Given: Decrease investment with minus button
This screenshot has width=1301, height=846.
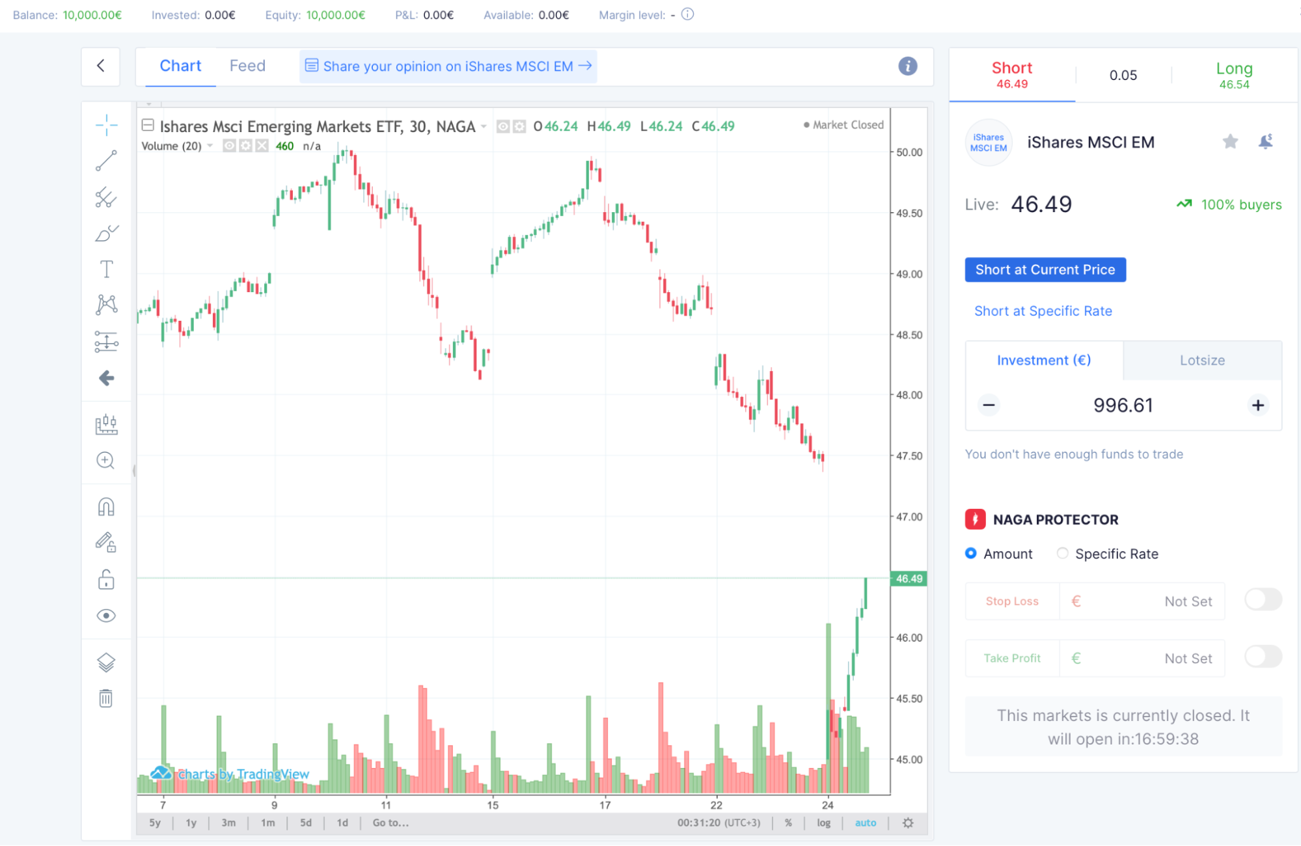Looking at the screenshot, I should 988,405.
